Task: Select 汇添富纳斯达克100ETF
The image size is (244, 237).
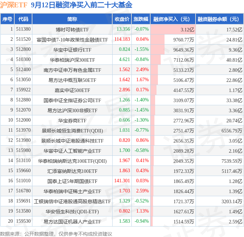Action: (72, 171)
